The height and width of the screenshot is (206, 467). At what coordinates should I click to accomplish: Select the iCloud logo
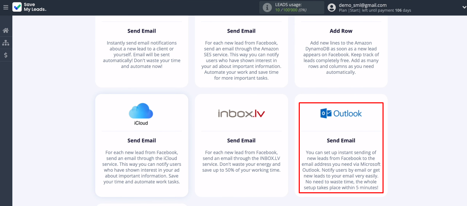pyautogui.click(x=141, y=114)
